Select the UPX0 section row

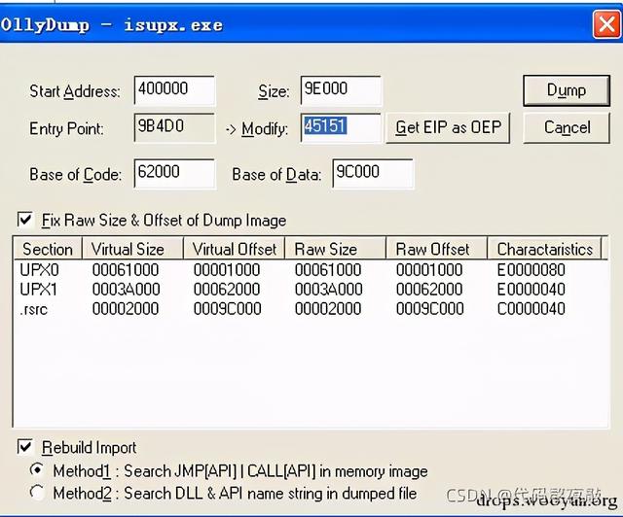[310, 270]
